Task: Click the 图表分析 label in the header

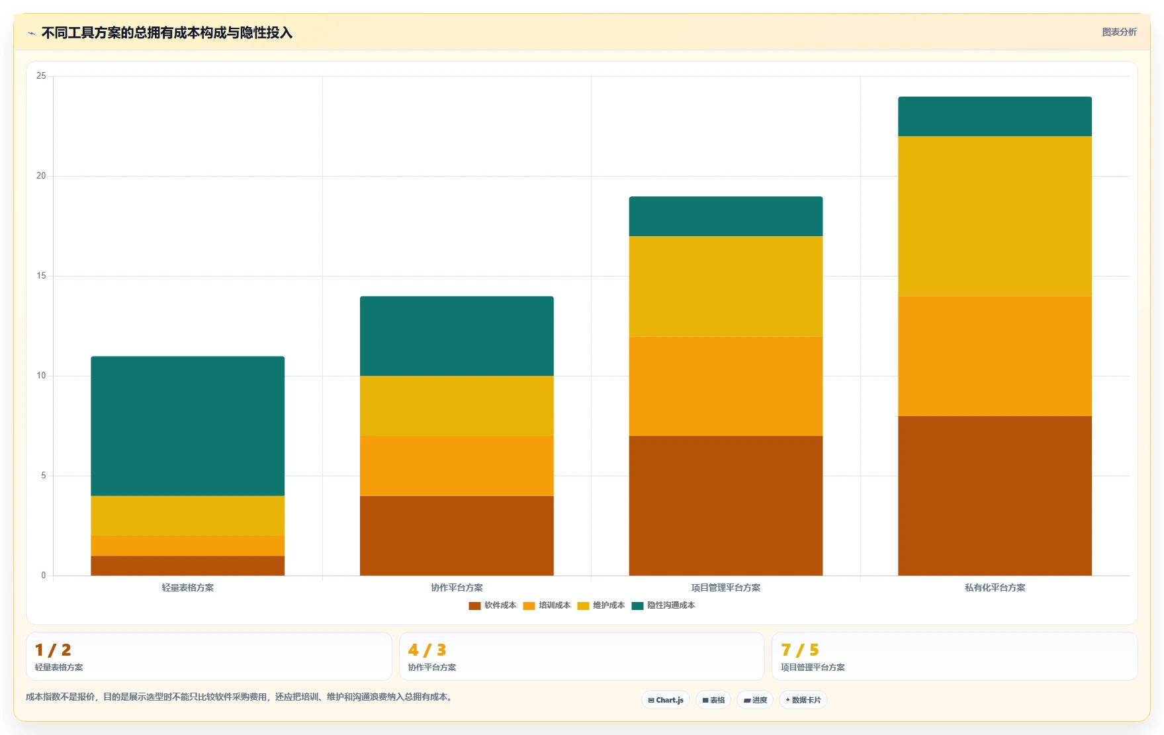Action: pos(1119,32)
